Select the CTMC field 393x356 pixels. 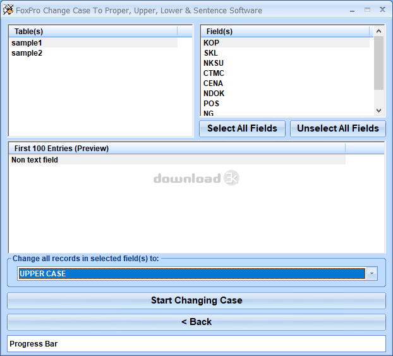[286, 73]
